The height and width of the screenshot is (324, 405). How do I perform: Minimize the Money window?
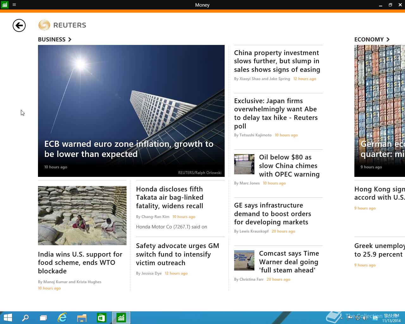(380, 5)
